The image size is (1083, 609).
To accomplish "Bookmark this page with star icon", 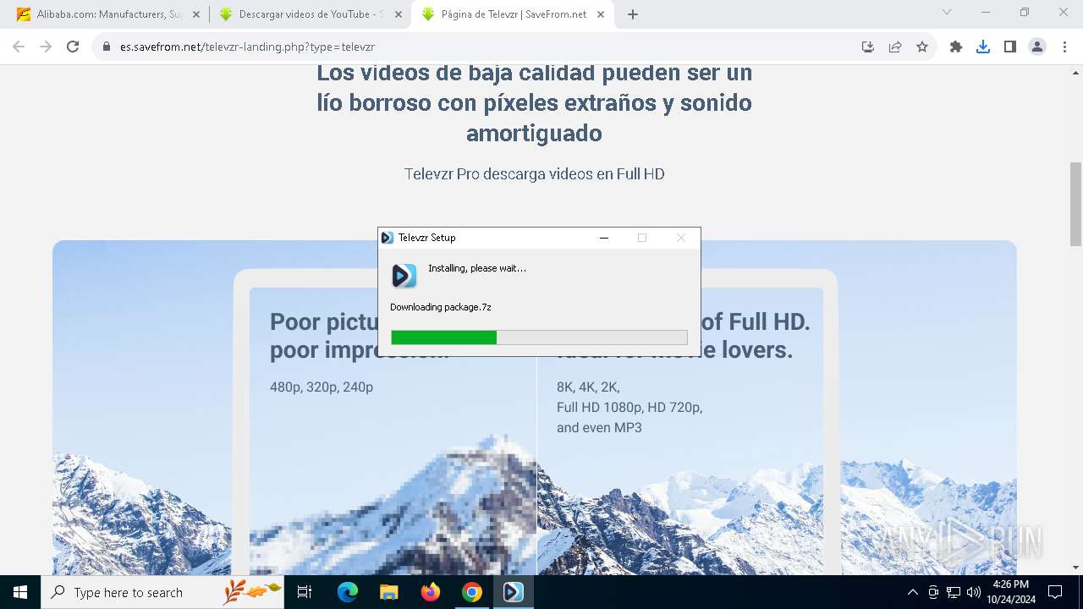I will pos(922,47).
